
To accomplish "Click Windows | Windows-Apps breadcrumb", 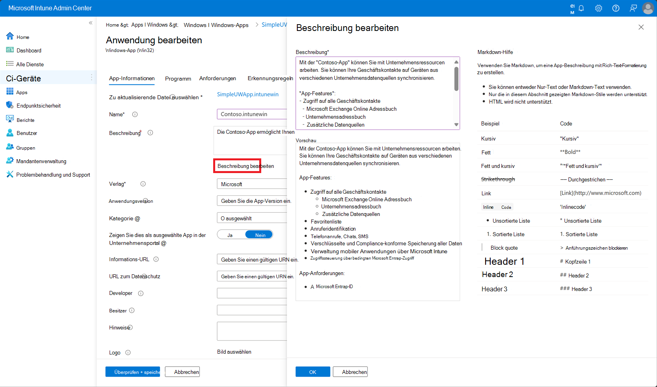I will 216,25.
